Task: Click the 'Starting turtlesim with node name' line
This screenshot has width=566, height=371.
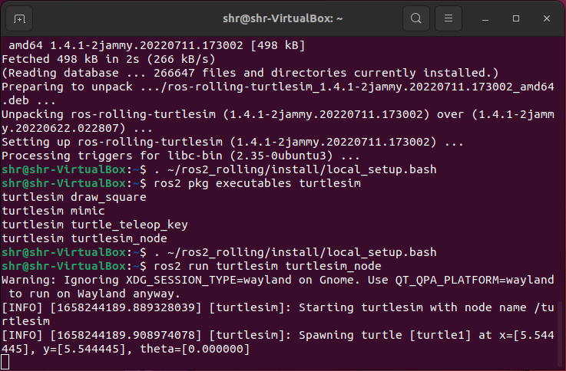Action: coord(278,314)
